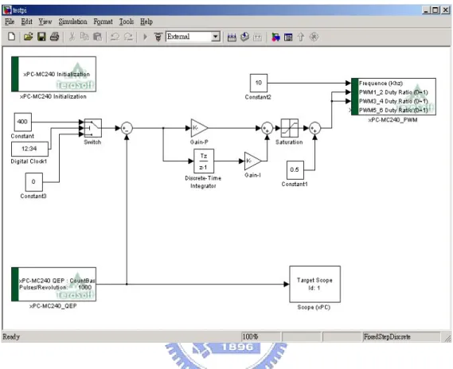The image size is (453, 369).
Task: Click the Constant2 label text
Action: pyautogui.click(x=258, y=97)
